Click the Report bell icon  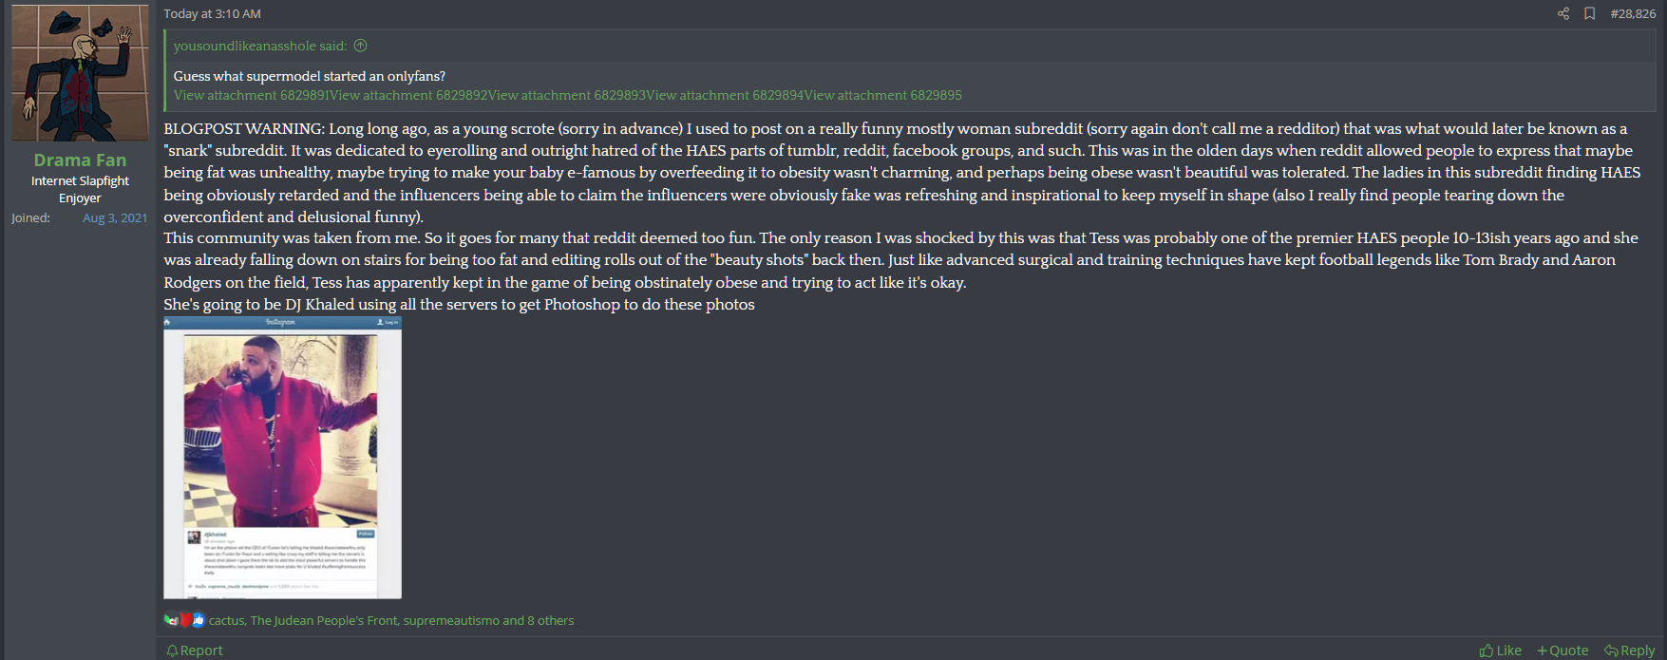pyautogui.click(x=172, y=651)
